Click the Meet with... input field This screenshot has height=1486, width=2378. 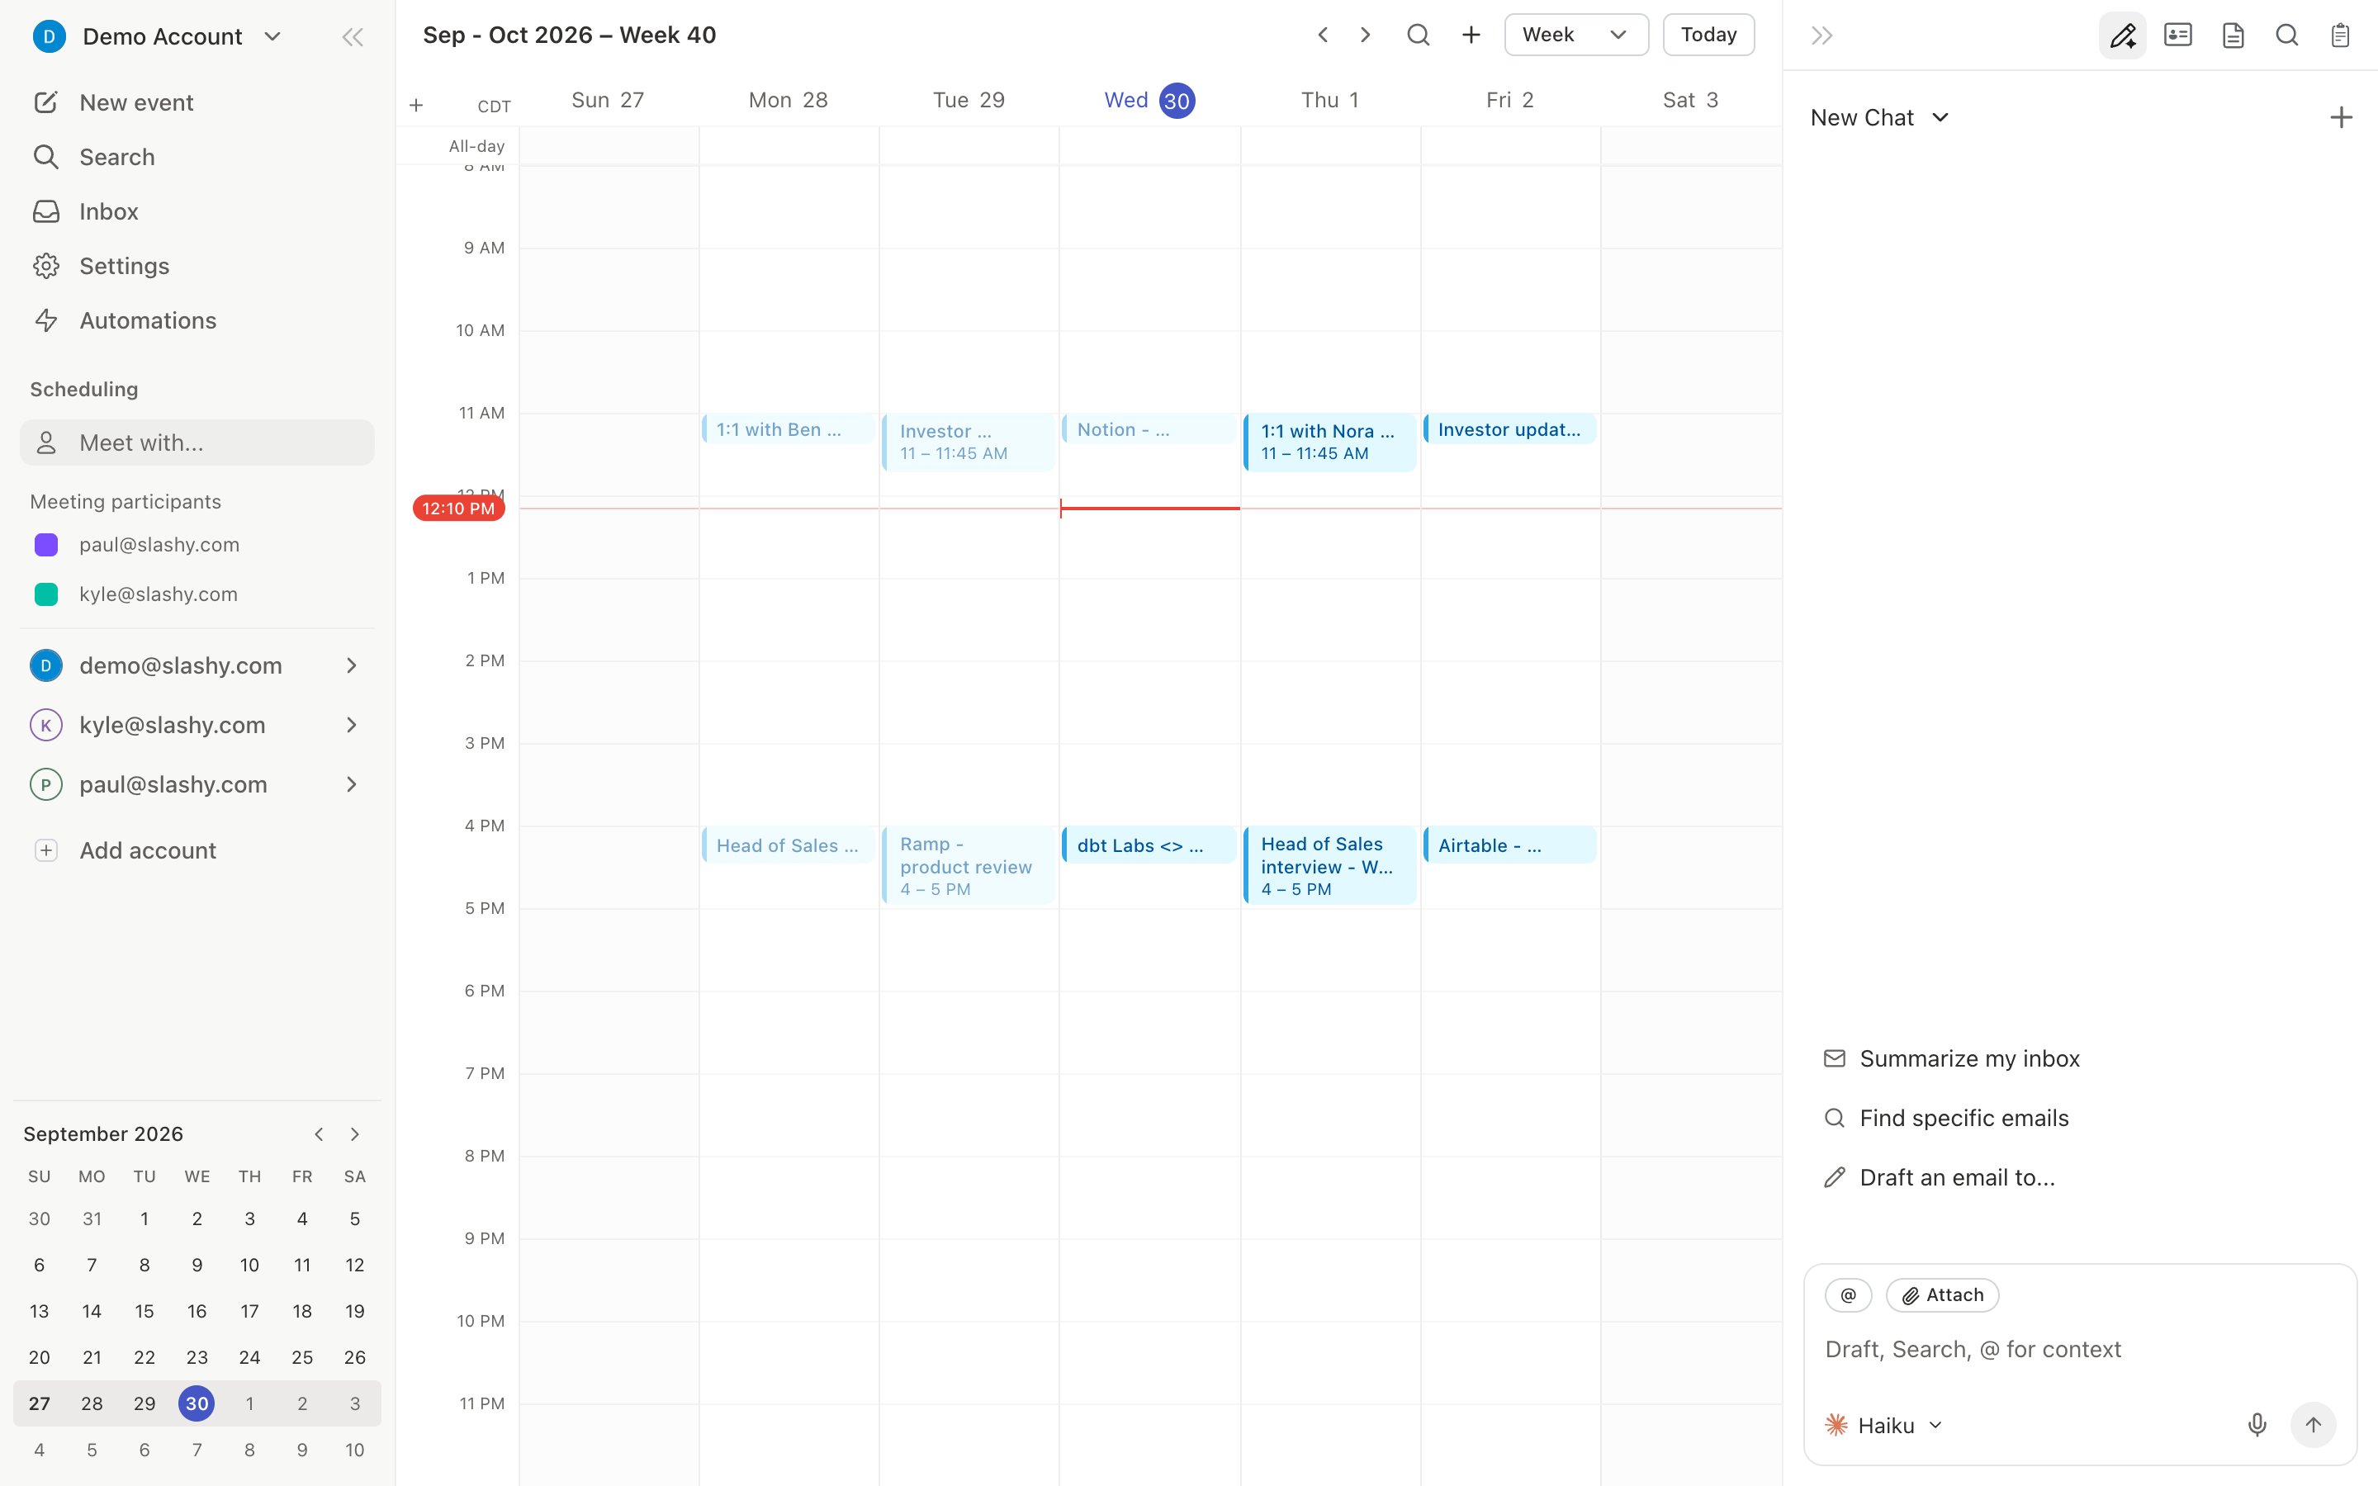197,443
